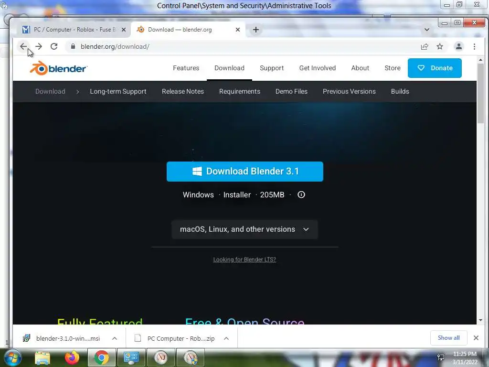489x367 pixels.
Task: Close the PC / Computer - Roblox tab
Action: pos(124,30)
